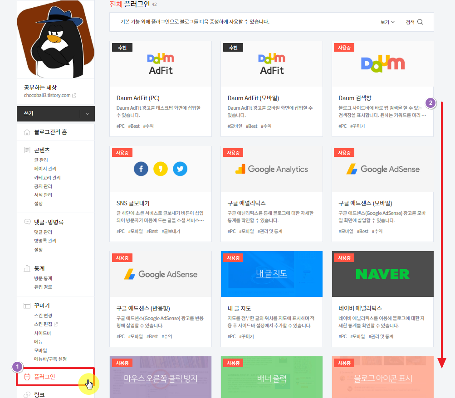455x398 pixels.
Task: Click the #수익 tag on Daum AdFit (PC)
Action: pos(148,126)
